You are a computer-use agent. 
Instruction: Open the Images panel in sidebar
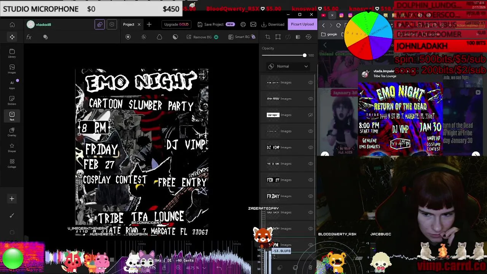point(12,69)
